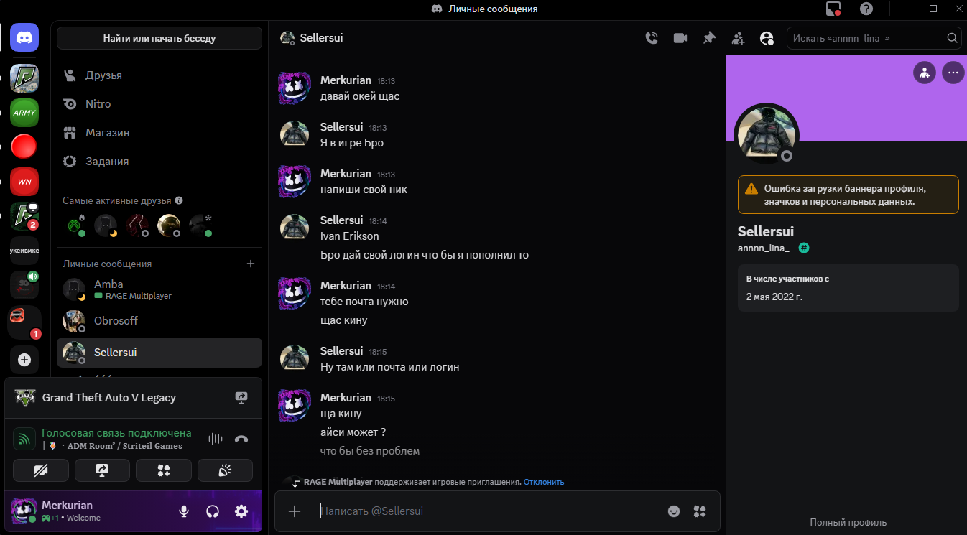Viewport: 967px width, 535px height.
Task: Mute the microphone
Action: click(184, 511)
